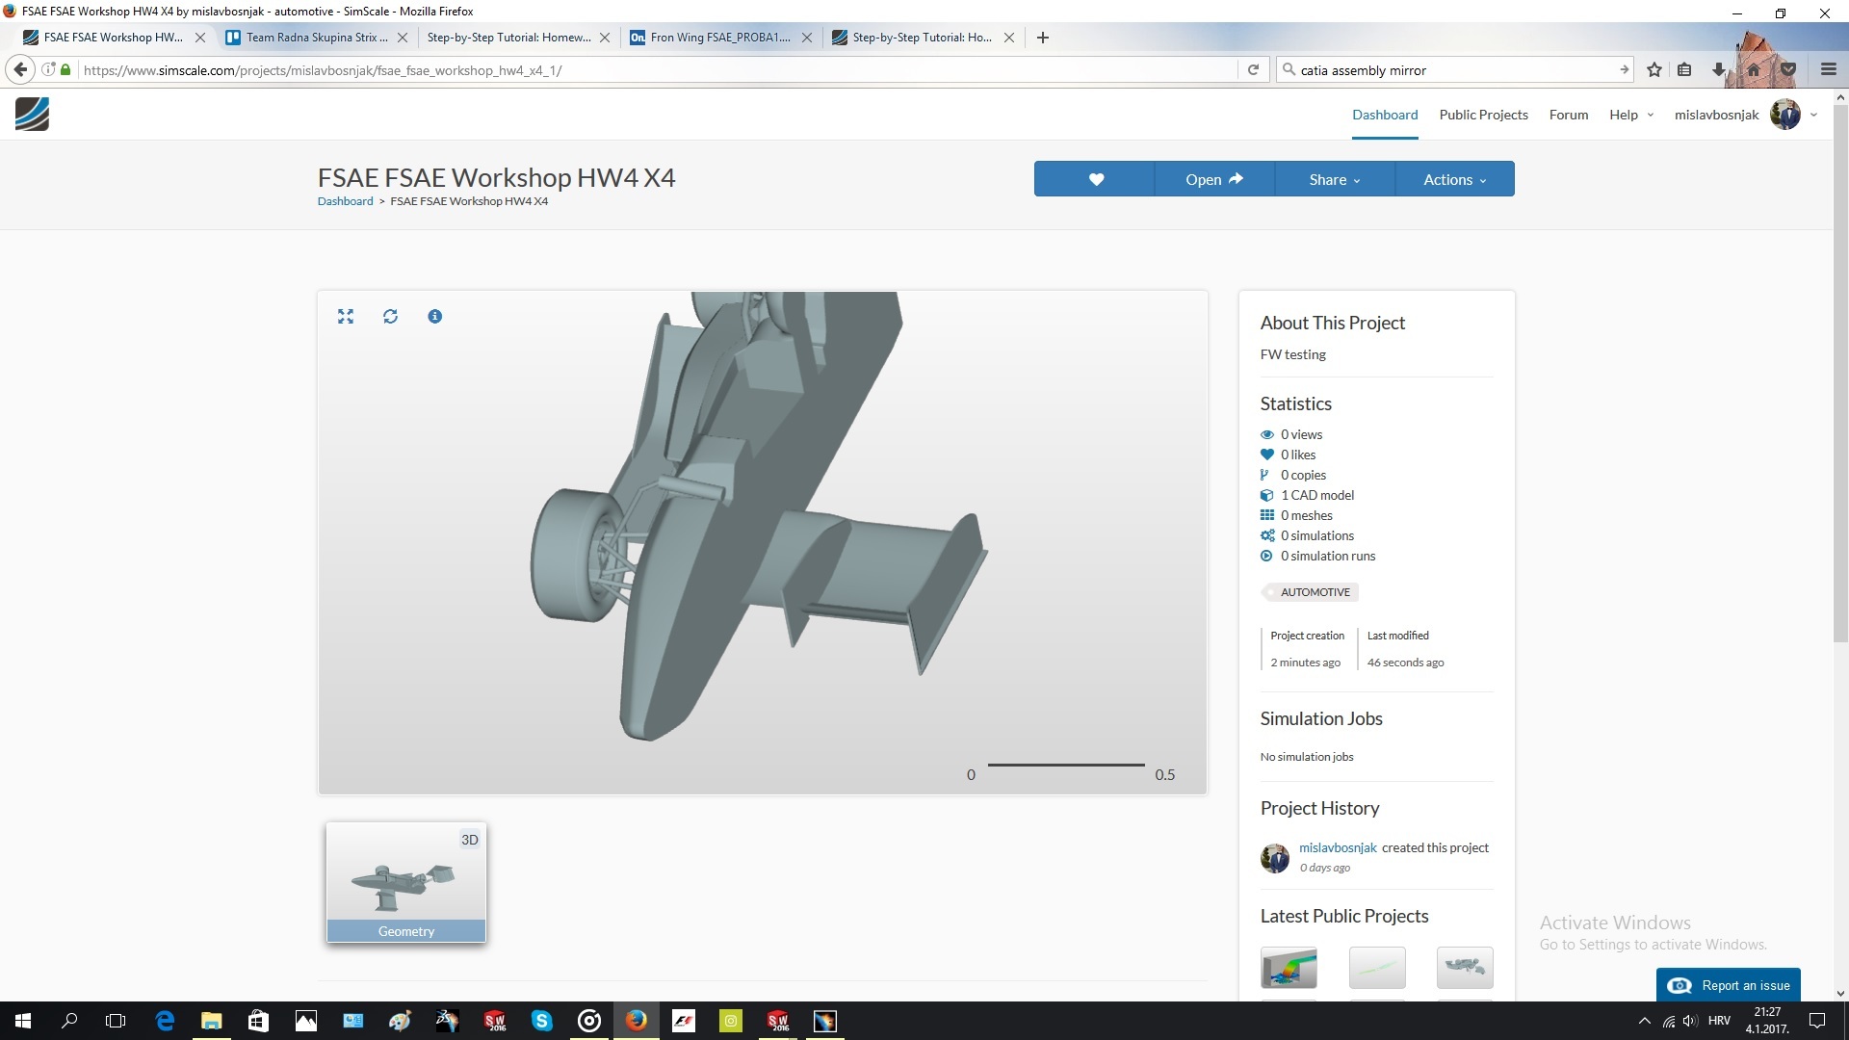Screen dimensions: 1849x1040
Task: Click the SimScale logo icon
Action: click(32, 115)
